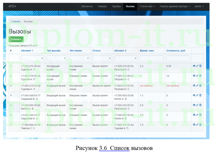Select time value '2.2' in row 1

[x=142, y=66]
